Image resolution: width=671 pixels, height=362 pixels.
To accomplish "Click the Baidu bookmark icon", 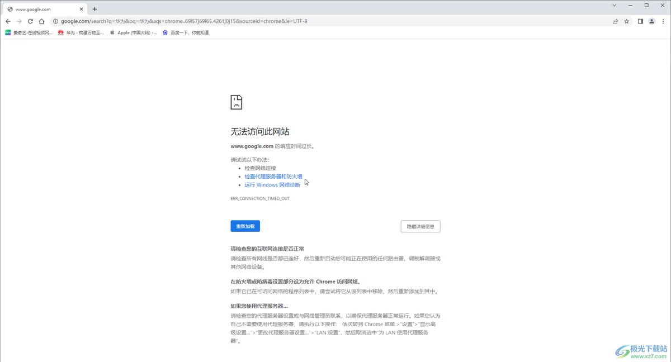I will pos(165,32).
